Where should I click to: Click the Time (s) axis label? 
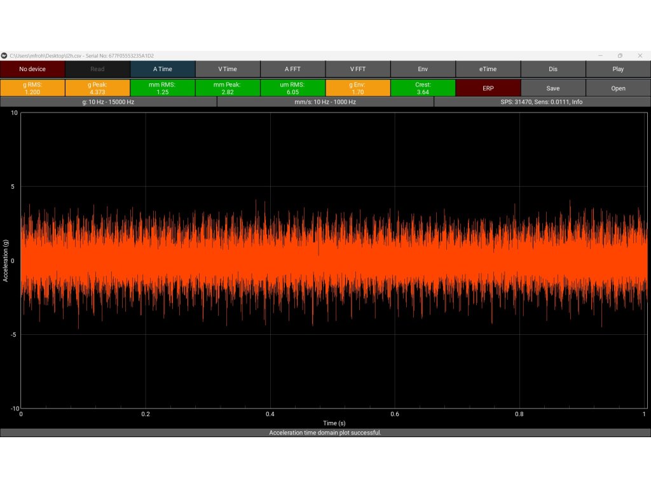(334, 423)
